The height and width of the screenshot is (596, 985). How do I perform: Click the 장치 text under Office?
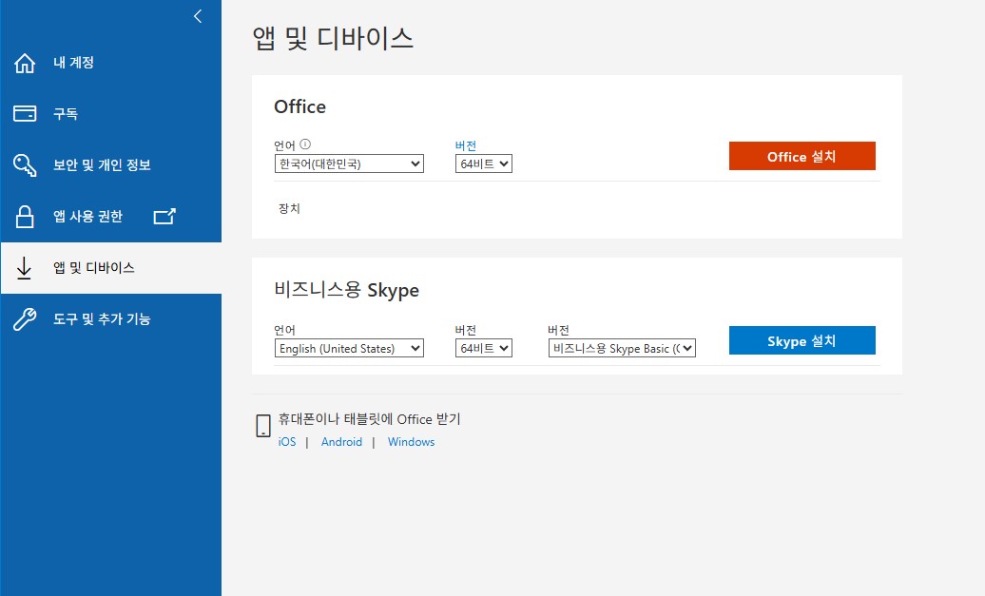(290, 208)
